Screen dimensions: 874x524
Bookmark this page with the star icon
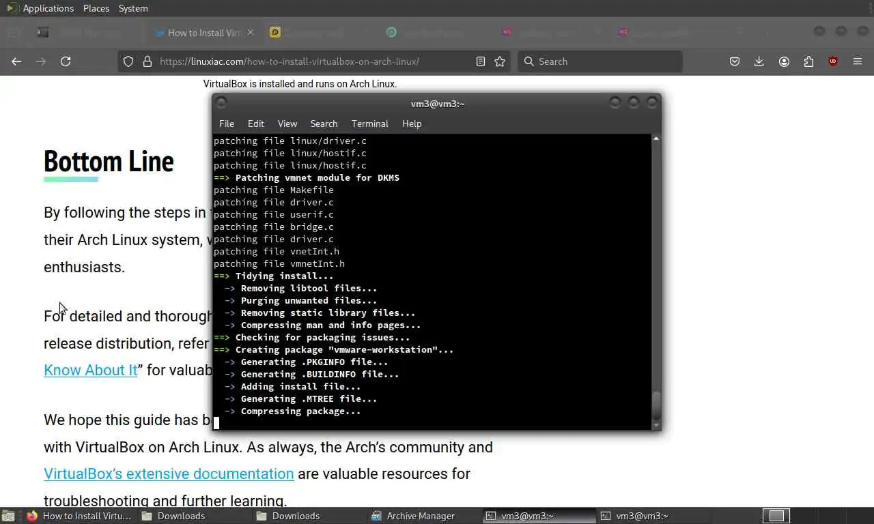pyautogui.click(x=500, y=61)
